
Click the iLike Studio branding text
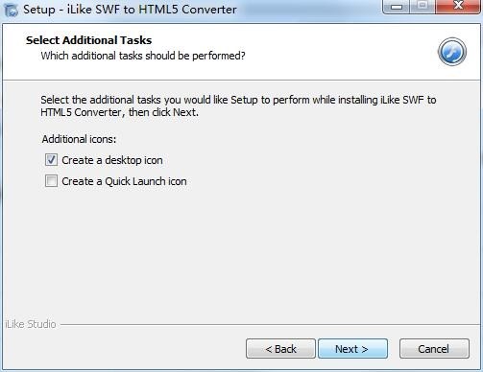point(31,324)
